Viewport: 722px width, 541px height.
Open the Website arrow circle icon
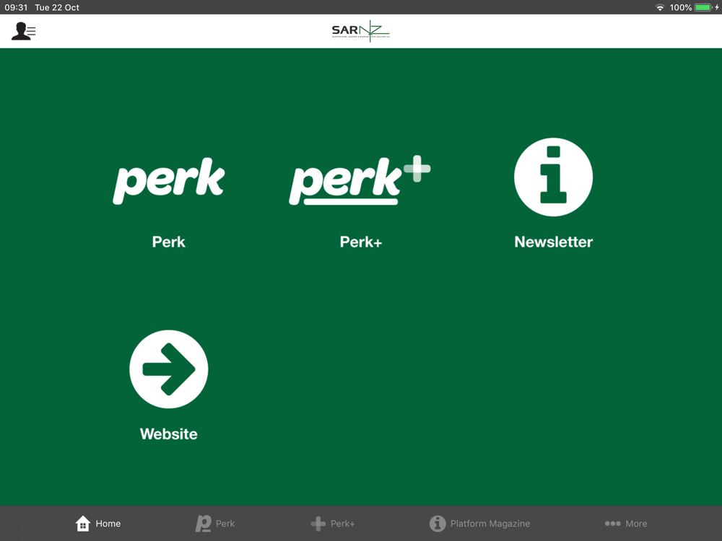pos(168,369)
